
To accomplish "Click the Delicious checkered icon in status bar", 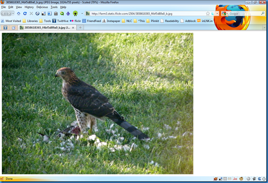I will coord(221,179).
